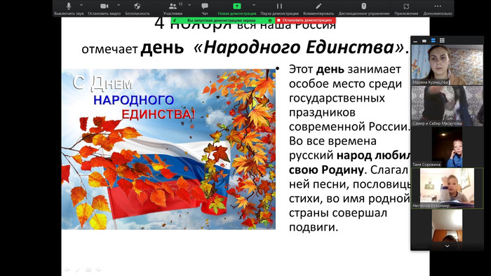
Task: Mute microphone with Выключить звук
Action: [69, 6]
